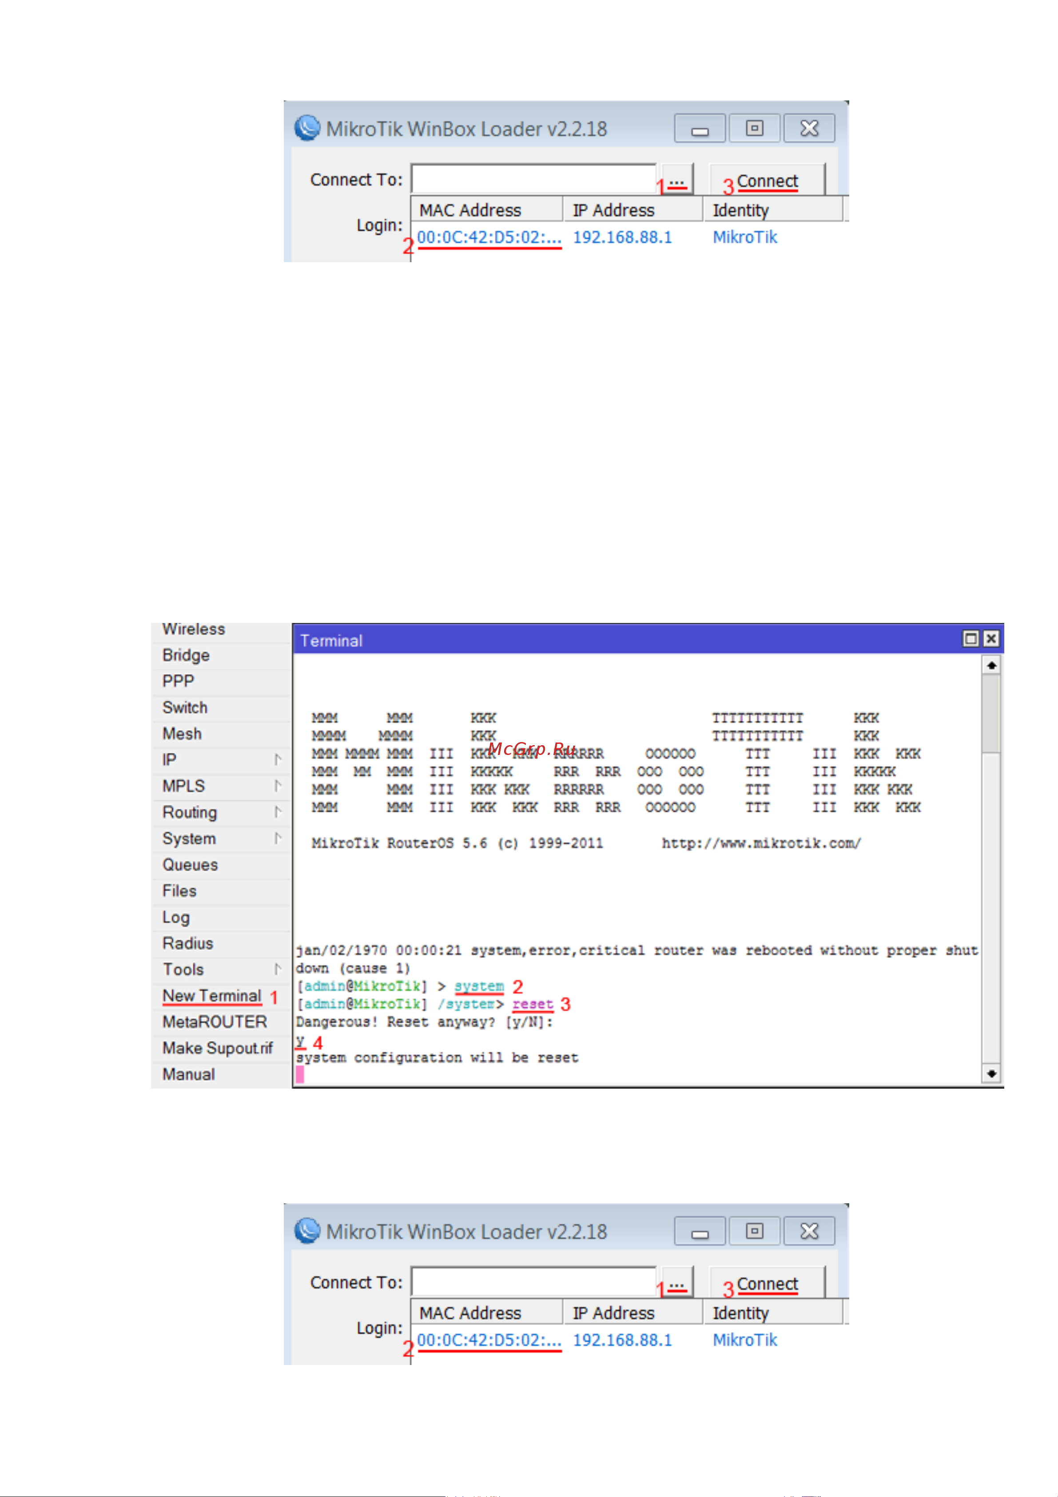Select the MikroTik identity cell in the lower Loader
Screen dimensions: 1058x1497
click(x=744, y=1341)
